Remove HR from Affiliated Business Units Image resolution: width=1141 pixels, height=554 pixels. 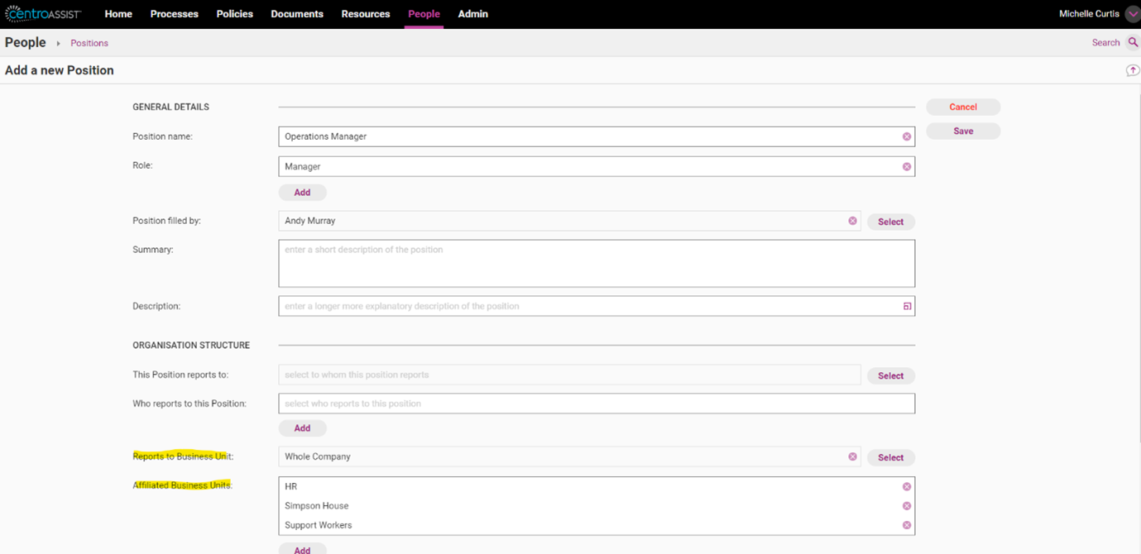point(907,486)
